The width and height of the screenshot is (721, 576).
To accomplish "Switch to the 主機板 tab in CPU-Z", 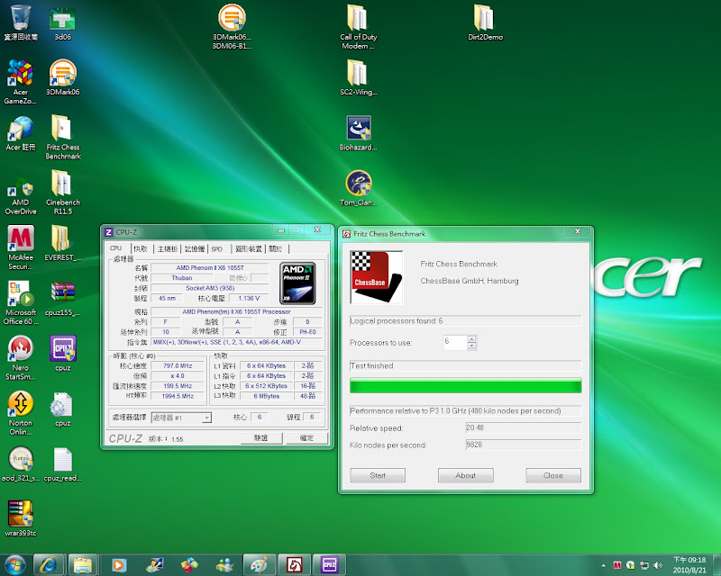I will pos(168,249).
